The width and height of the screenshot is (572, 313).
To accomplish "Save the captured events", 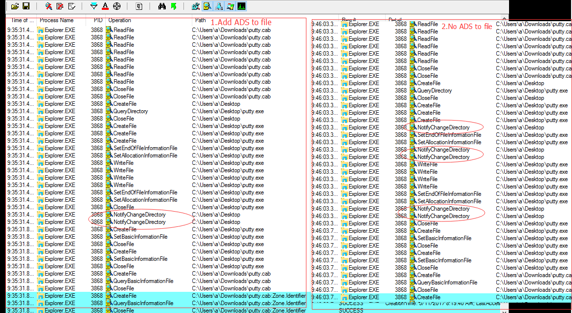I will [26, 6].
